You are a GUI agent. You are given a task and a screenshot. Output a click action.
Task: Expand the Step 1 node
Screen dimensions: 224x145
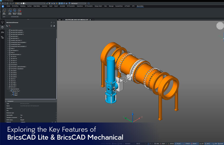pyautogui.click(x=11, y=95)
